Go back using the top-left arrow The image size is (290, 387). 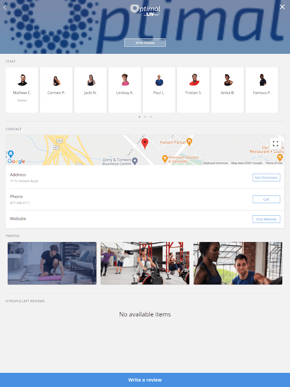click(5, 7)
